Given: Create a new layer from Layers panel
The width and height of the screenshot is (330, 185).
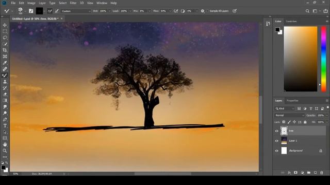Looking at the screenshot, I should (x=315, y=173).
